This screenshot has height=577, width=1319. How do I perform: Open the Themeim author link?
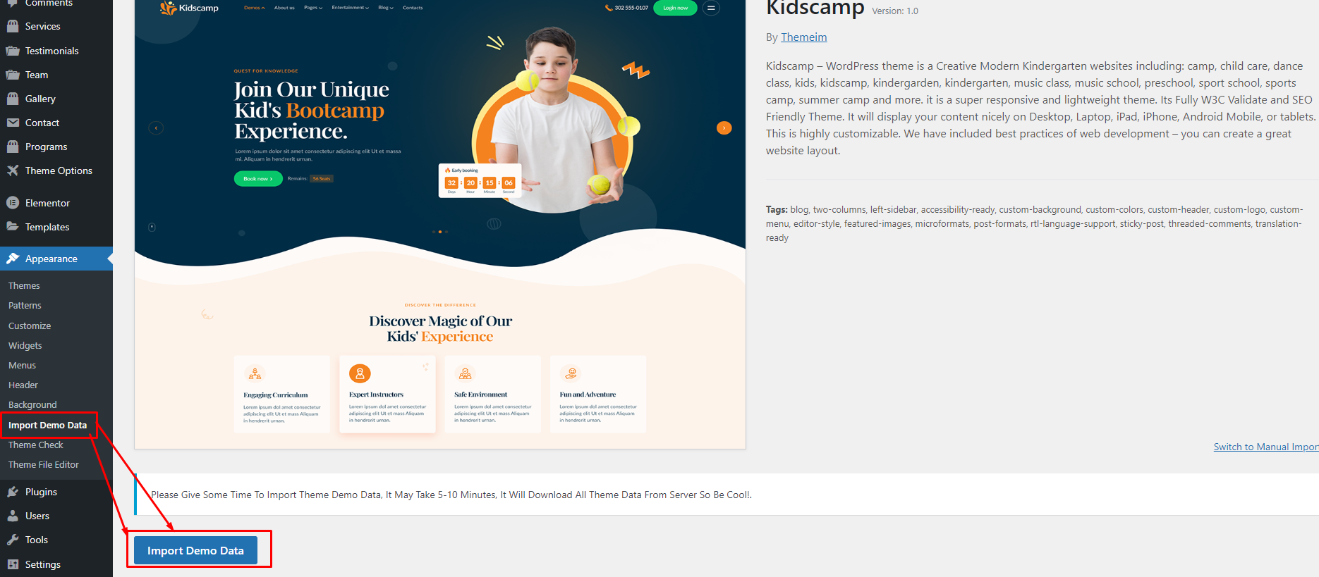pos(803,37)
